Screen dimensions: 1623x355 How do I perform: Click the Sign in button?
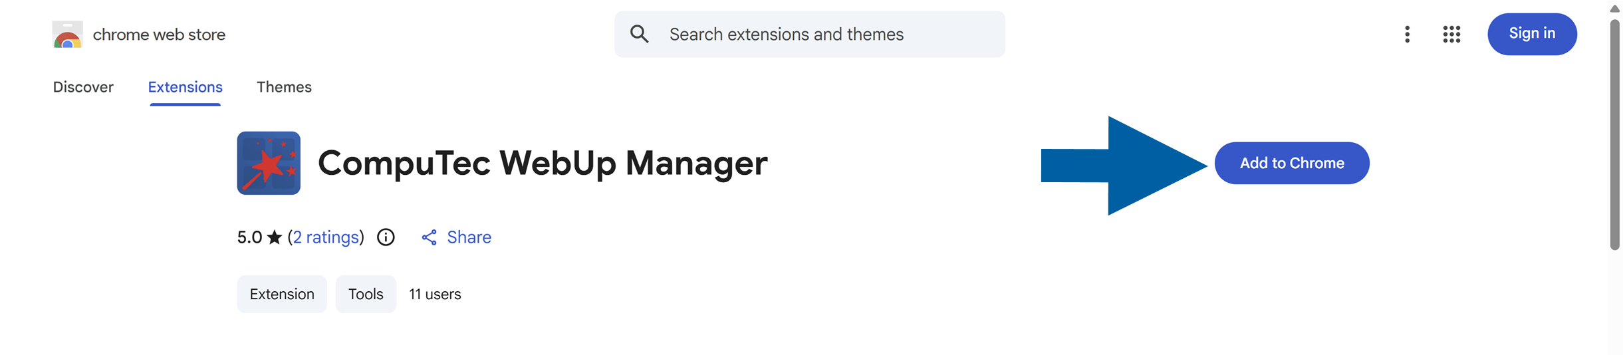coord(1531,34)
